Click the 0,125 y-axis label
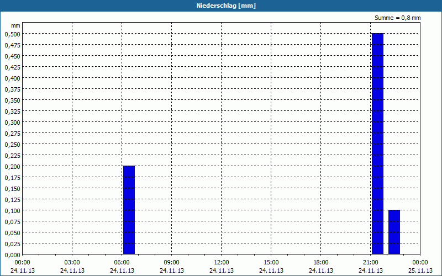Viewport: 442px width, 276px height. pos(12,200)
